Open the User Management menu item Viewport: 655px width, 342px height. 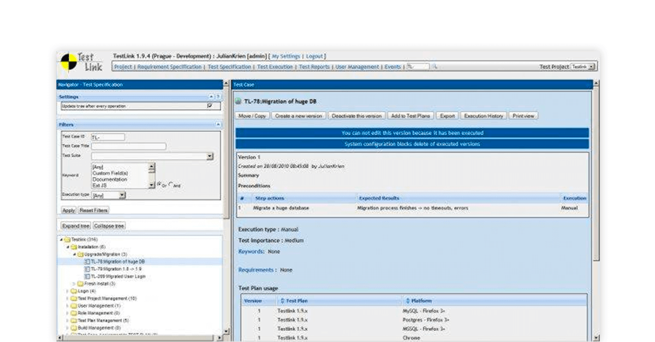tap(357, 66)
